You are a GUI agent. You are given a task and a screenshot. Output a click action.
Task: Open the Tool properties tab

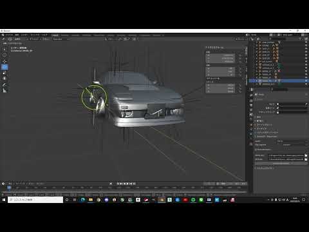point(251,90)
